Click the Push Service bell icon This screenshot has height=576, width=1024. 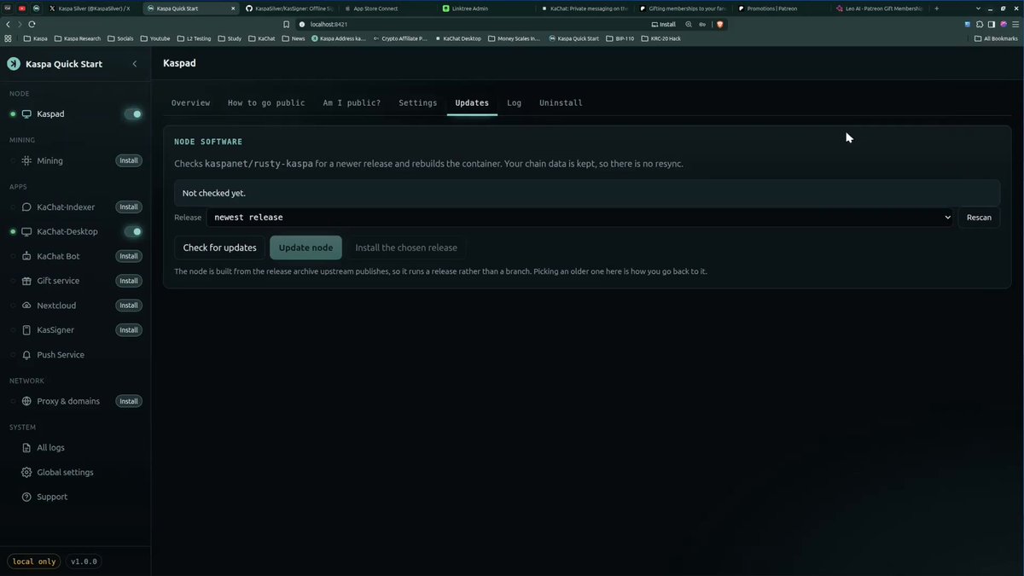click(x=26, y=355)
